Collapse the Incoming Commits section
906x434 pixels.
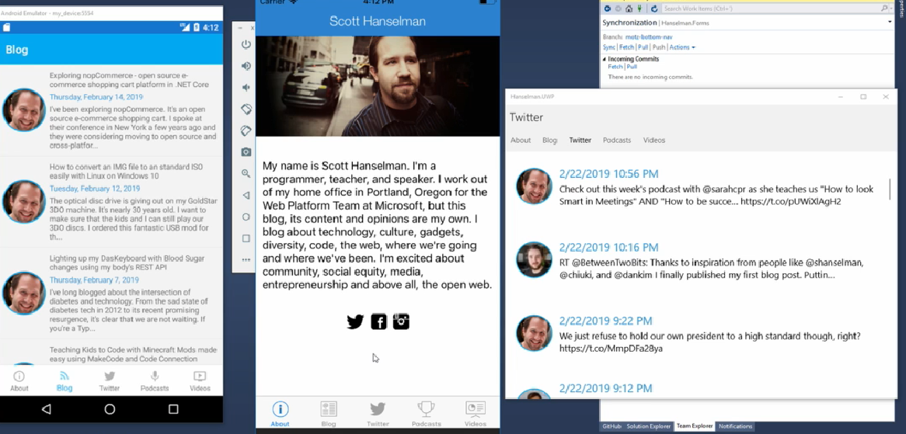pyautogui.click(x=605, y=59)
